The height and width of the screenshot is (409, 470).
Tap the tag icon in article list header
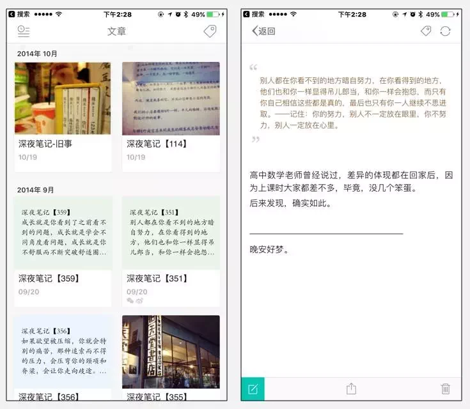(210, 31)
